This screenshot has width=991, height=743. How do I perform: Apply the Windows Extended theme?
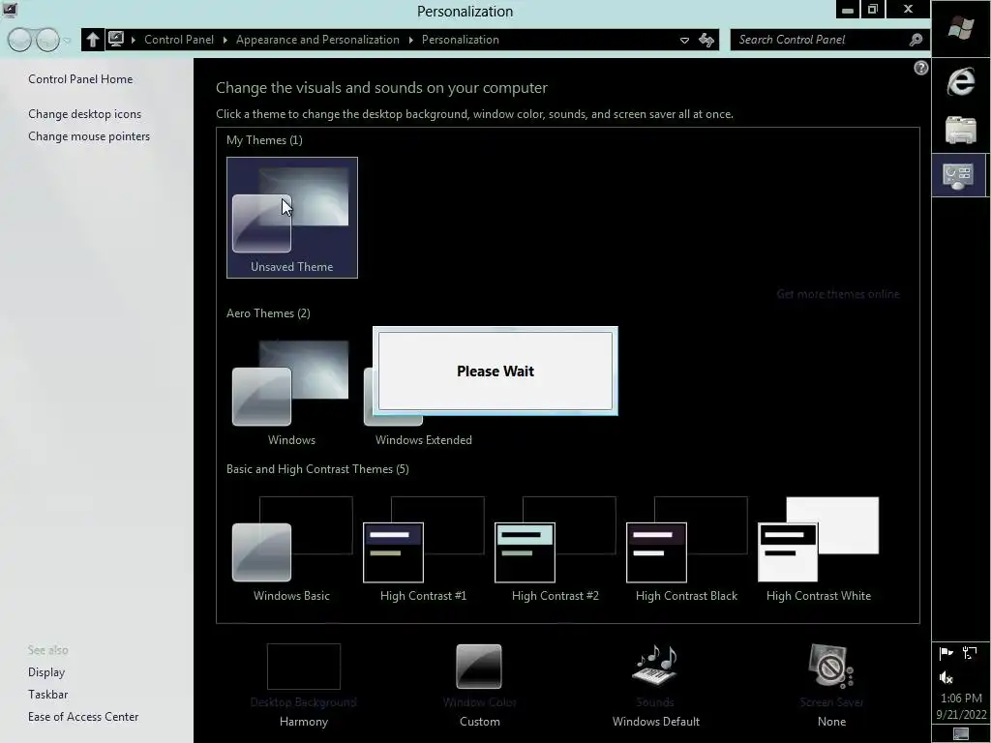point(424,392)
